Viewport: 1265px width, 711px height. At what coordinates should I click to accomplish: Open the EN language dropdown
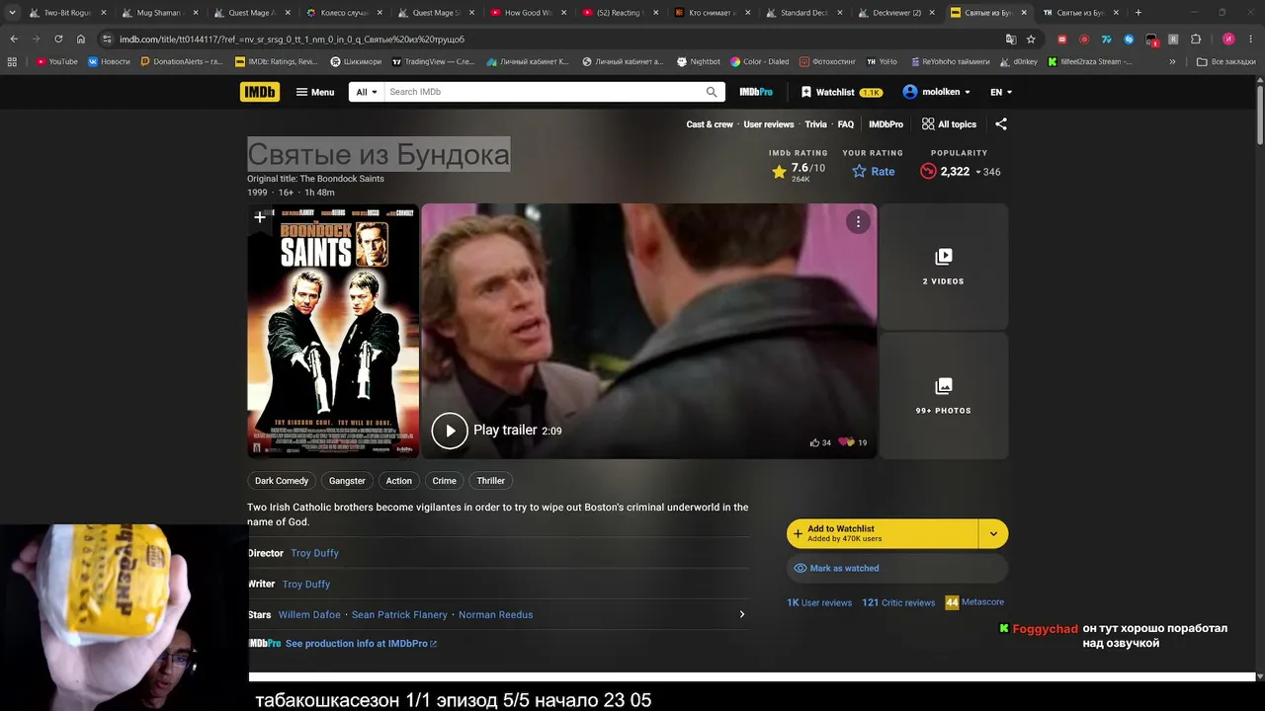coord(1001,92)
